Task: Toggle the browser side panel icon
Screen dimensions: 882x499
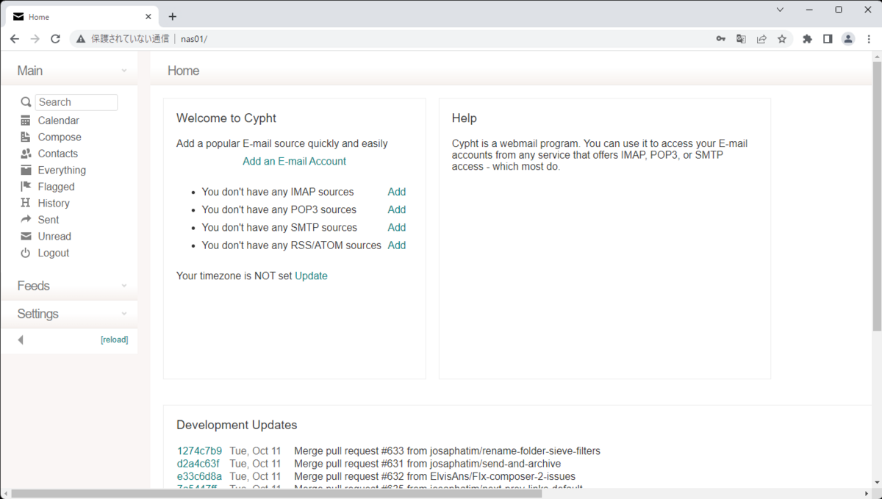Action: (x=828, y=39)
